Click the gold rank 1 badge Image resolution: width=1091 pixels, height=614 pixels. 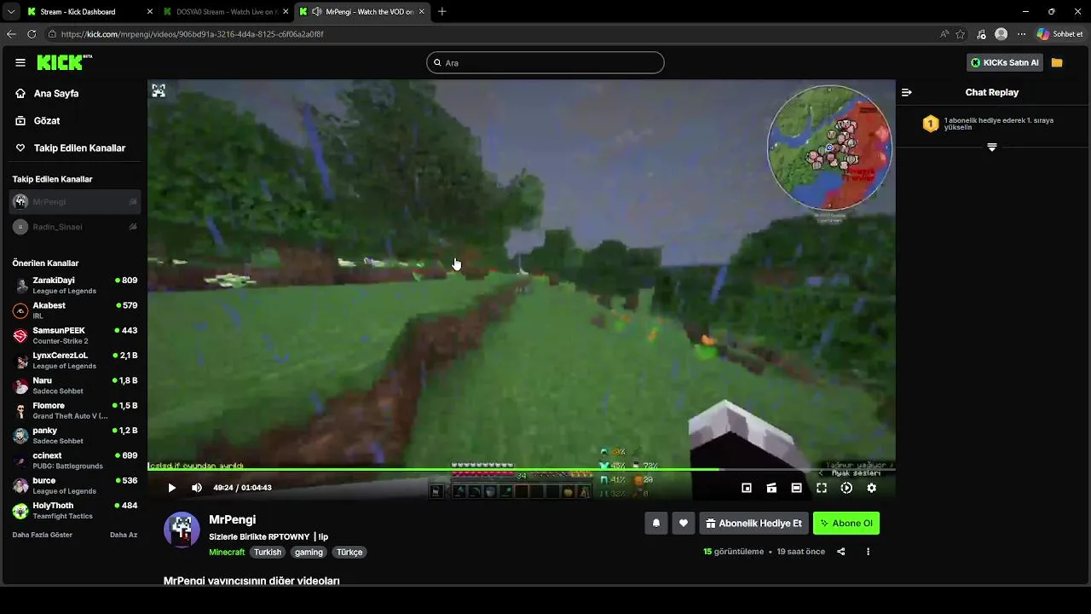(x=931, y=124)
